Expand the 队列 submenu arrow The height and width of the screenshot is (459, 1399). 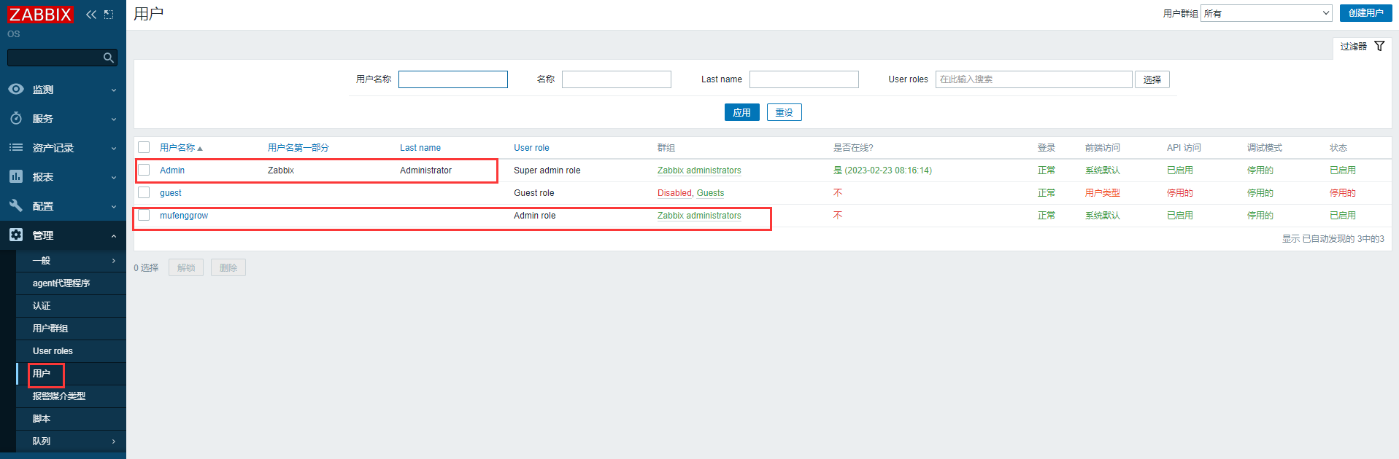click(114, 442)
